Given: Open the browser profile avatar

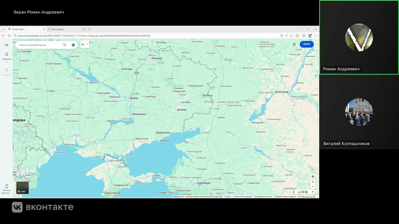Looking at the screenshot, I should tap(310, 36).
